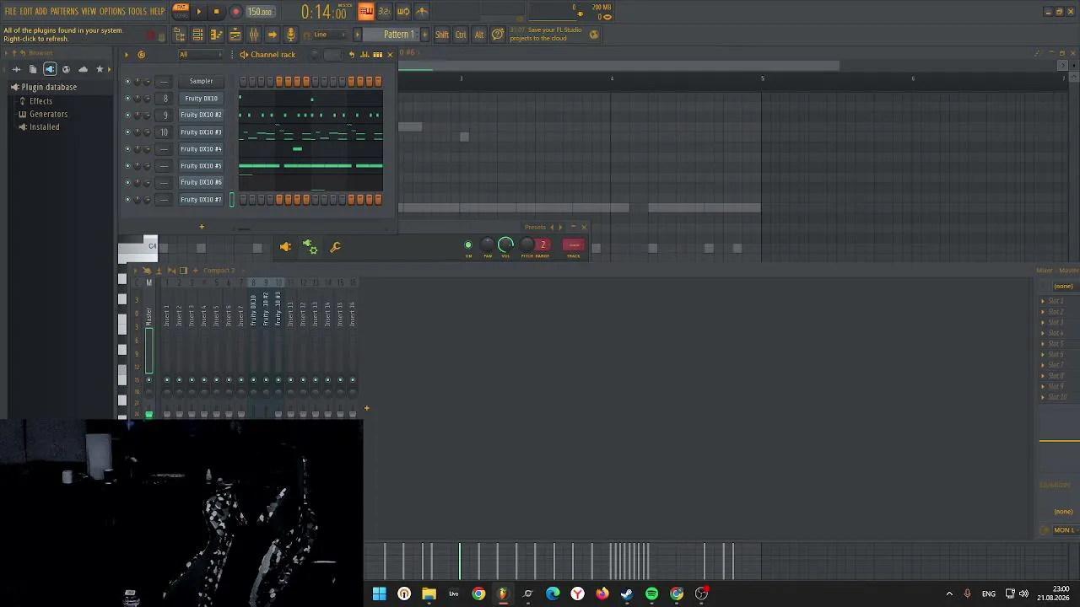Add new pattern with plus button
Screen dimensions: 1080x607
424,35
